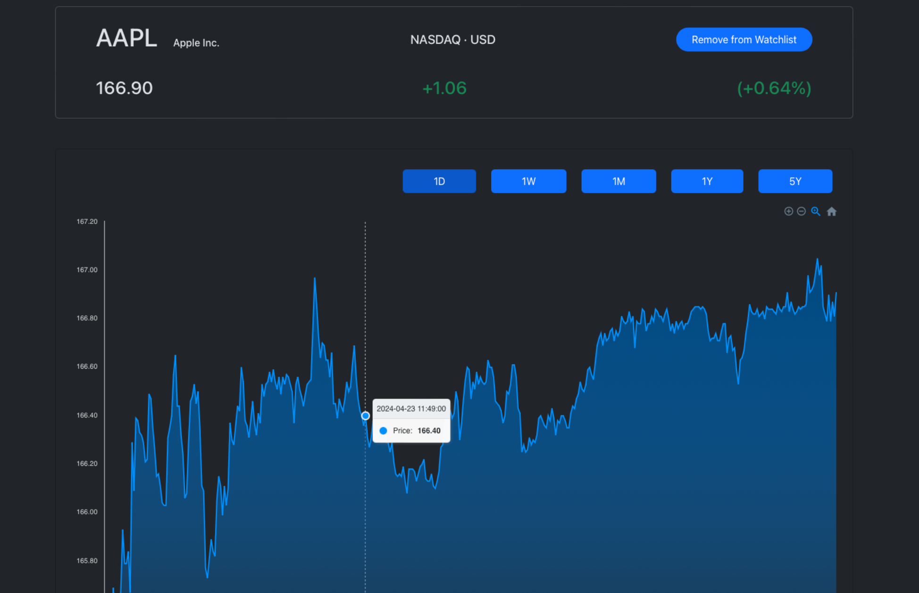
Task: Click the NASDAQ · USD exchange label
Action: pyautogui.click(x=452, y=40)
